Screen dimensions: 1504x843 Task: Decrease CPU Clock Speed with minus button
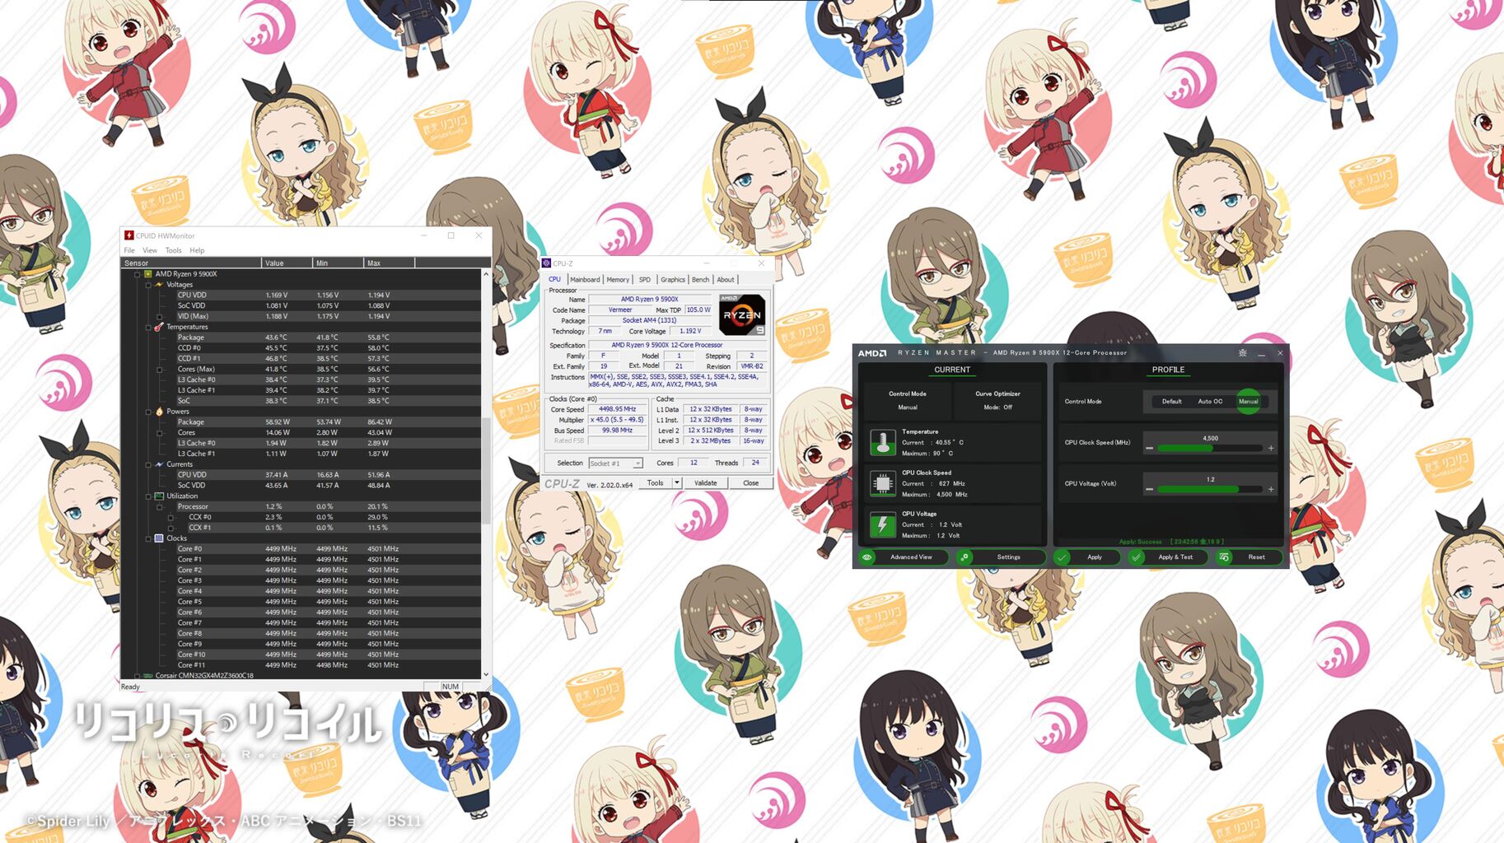1149,449
